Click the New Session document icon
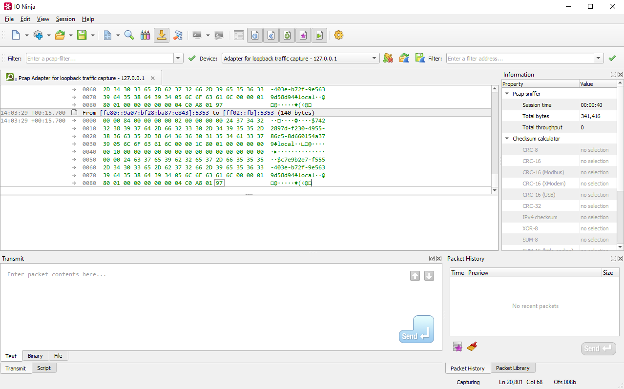Image resolution: width=624 pixels, height=389 pixels. [16, 35]
